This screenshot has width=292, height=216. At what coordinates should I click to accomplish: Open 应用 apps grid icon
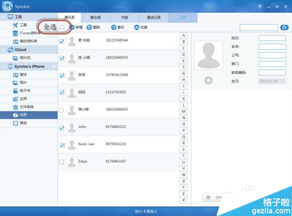point(15,99)
